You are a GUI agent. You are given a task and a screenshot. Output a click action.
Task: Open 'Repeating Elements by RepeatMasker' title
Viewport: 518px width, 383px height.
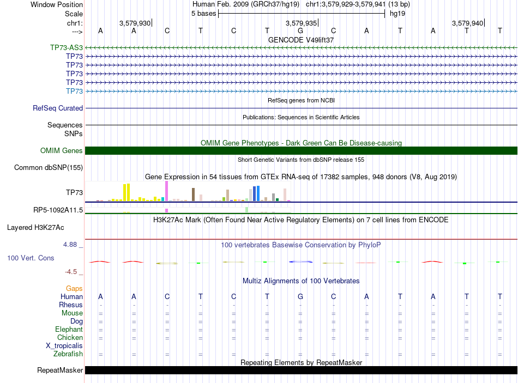(x=301, y=362)
